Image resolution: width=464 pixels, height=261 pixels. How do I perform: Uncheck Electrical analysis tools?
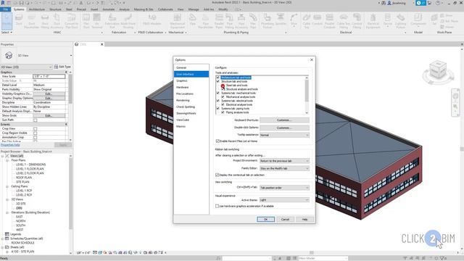[223, 104]
